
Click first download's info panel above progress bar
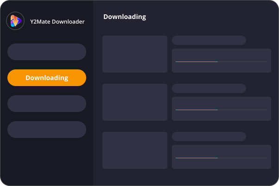point(222,55)
